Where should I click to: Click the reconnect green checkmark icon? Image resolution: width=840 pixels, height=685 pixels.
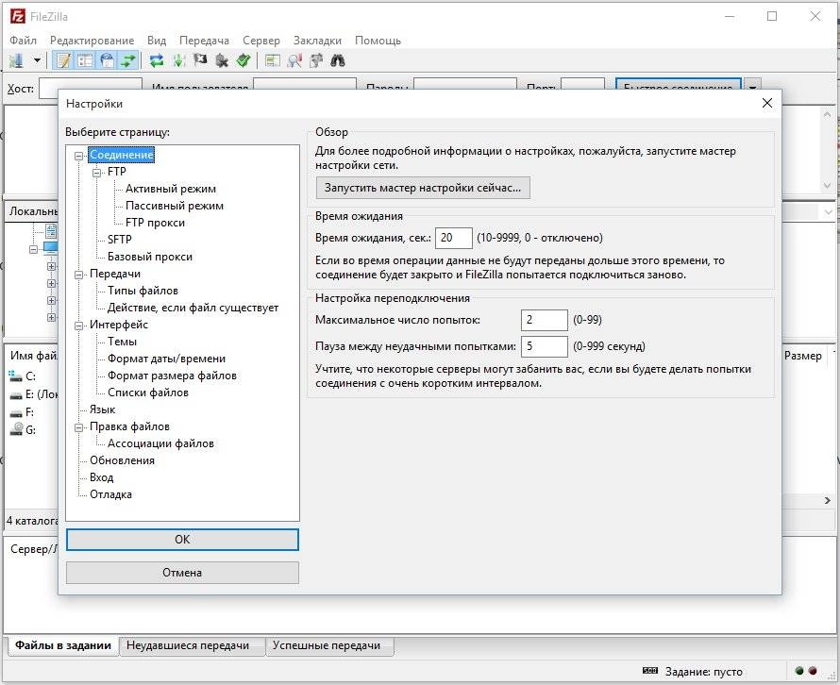pyautogui.click(x=244, y=60)
